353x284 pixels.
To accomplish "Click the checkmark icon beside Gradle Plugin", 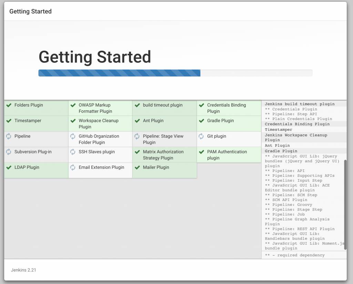I will pyautogui.click(x=201, y=121).
